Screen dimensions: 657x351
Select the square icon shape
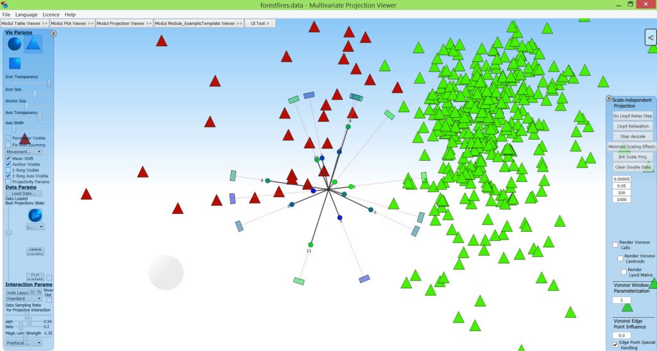14,63
